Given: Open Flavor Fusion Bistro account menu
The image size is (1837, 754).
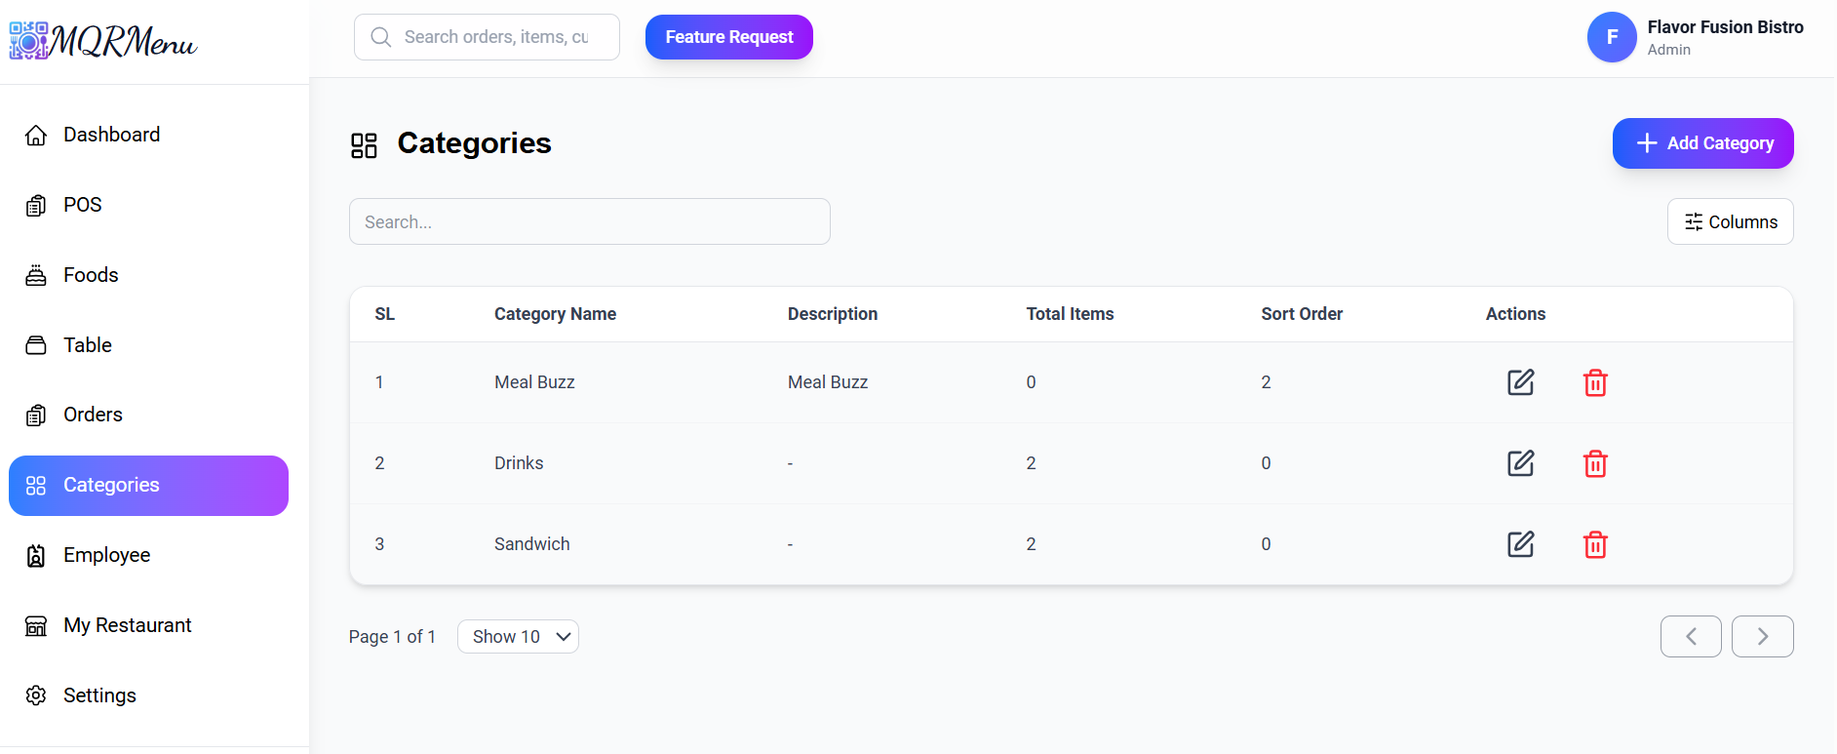Looking at the screenshot, I should (1724, 37).
